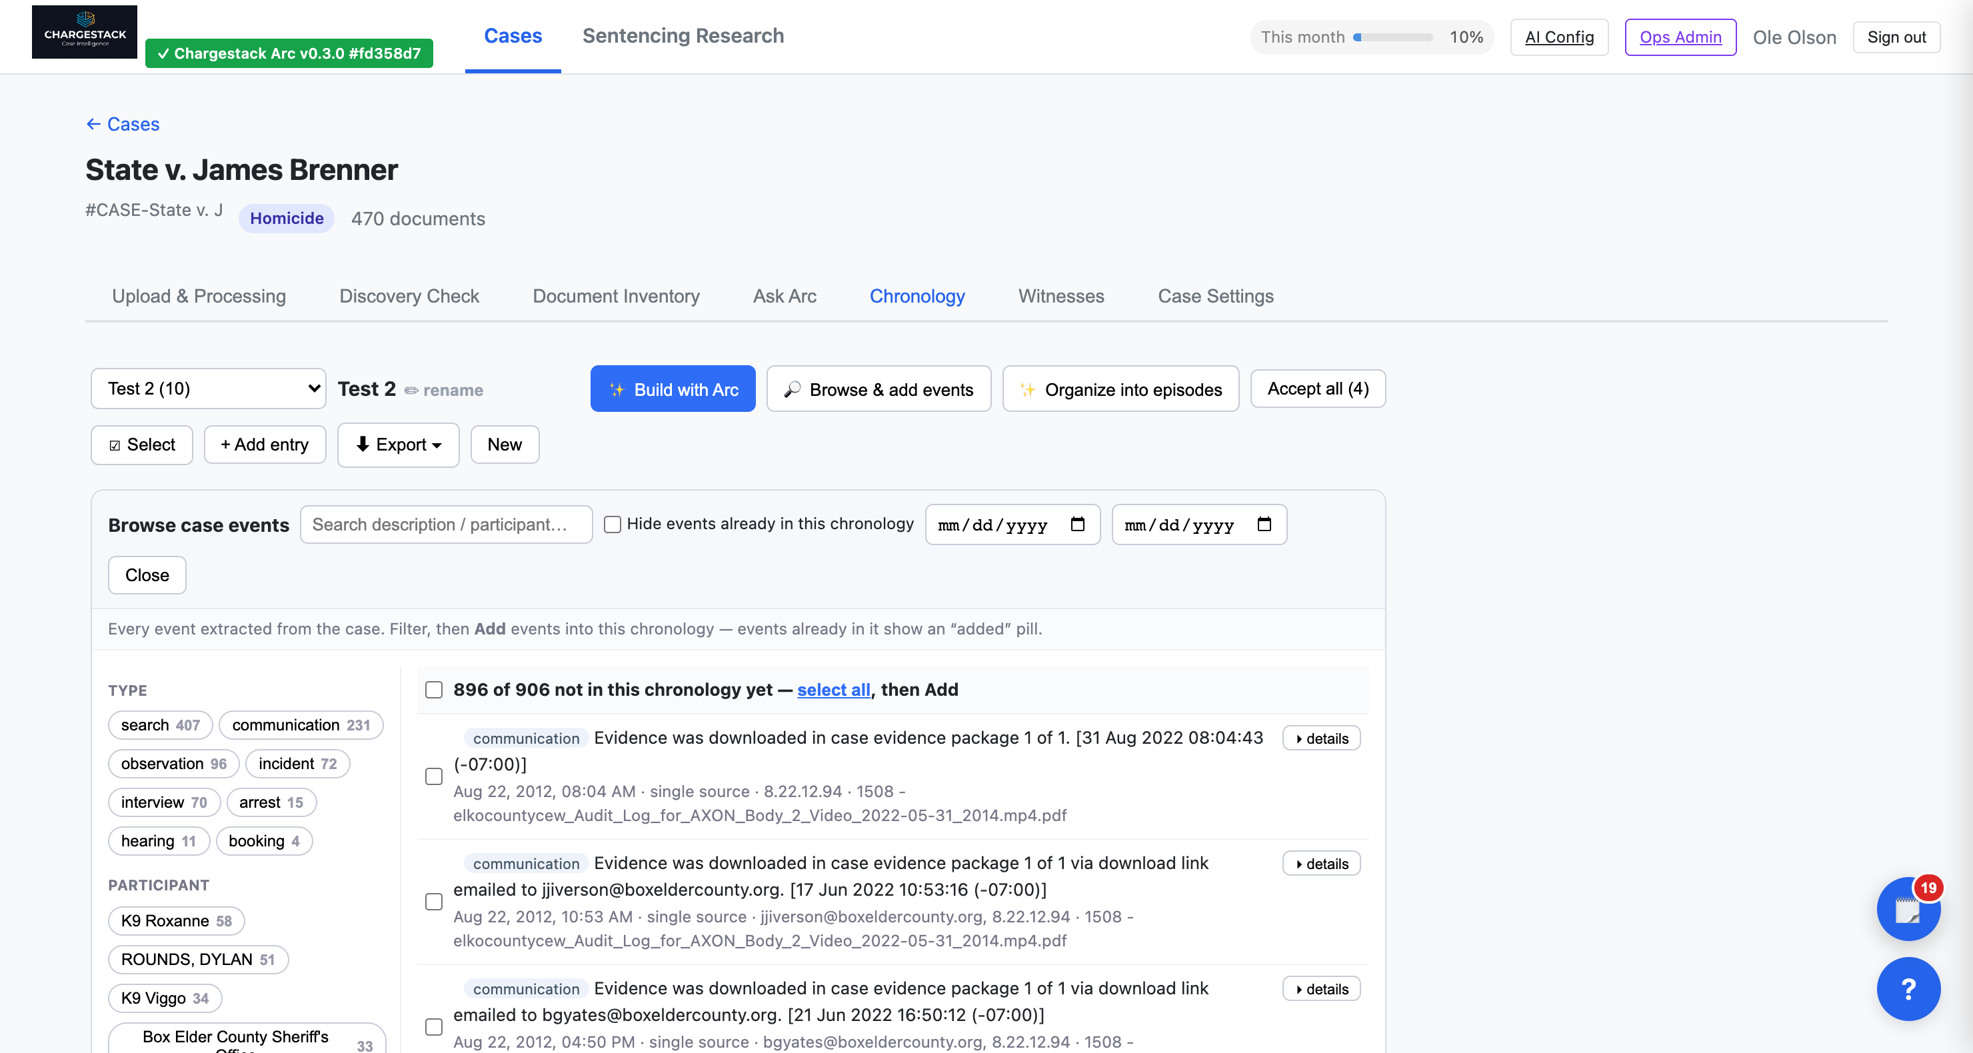Open the Ops Admin link
This screenshot has width=1973, height=1053.
(1680, 37)
